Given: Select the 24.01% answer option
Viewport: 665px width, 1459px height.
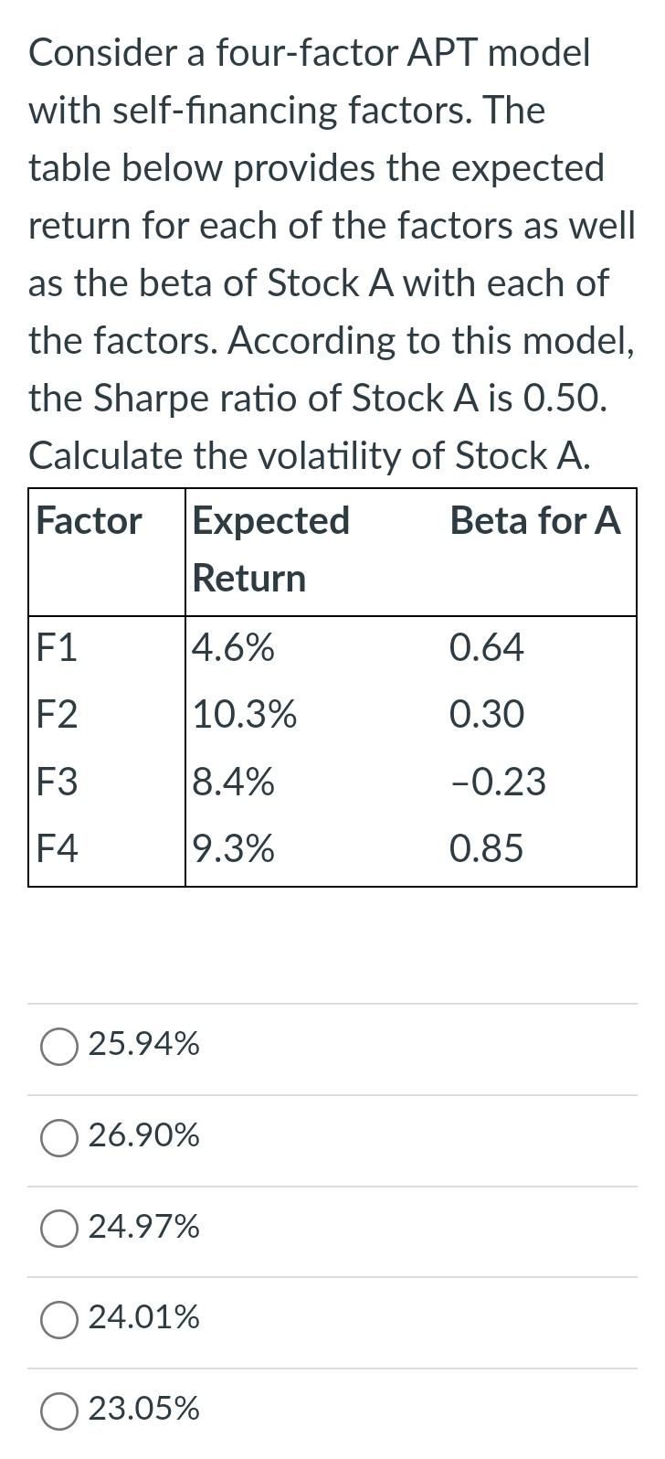Looking at the screenshot, I should tap(58, 1317).
